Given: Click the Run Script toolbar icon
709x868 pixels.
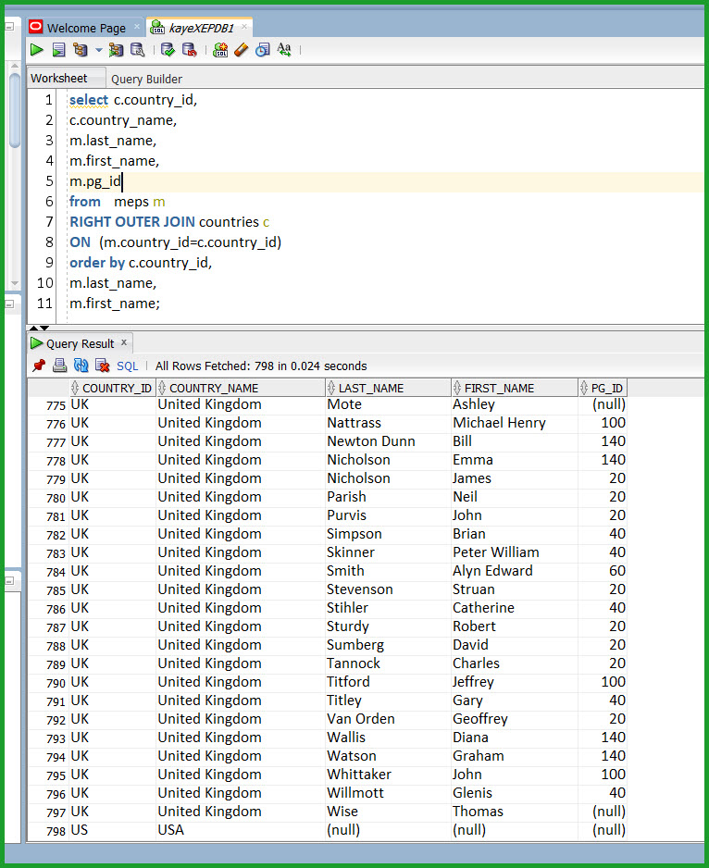Looking at the screenshot, I should [x=58, y=50].
